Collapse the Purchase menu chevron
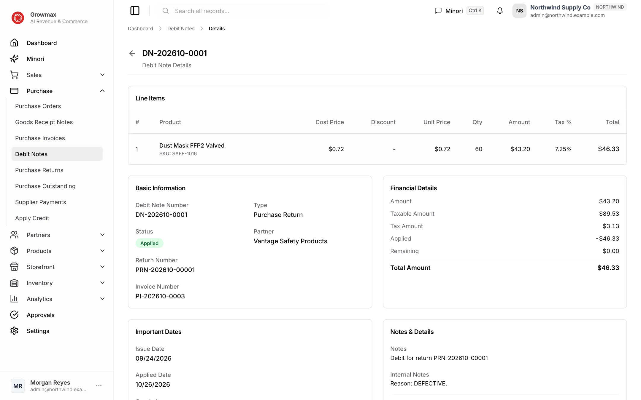Viewport: 641px width, 400px height. [x=102, y=91]
